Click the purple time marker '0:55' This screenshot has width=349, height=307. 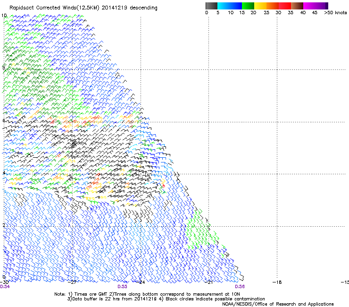click(x=123, y=287)
